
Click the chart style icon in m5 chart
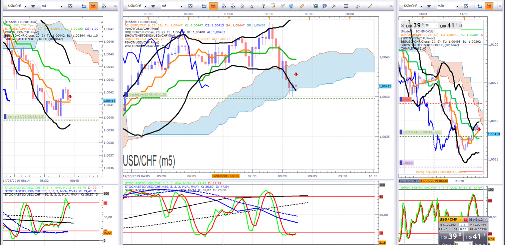[190, 6]
